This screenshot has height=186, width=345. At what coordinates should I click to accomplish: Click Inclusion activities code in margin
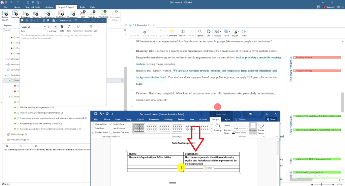317,71
